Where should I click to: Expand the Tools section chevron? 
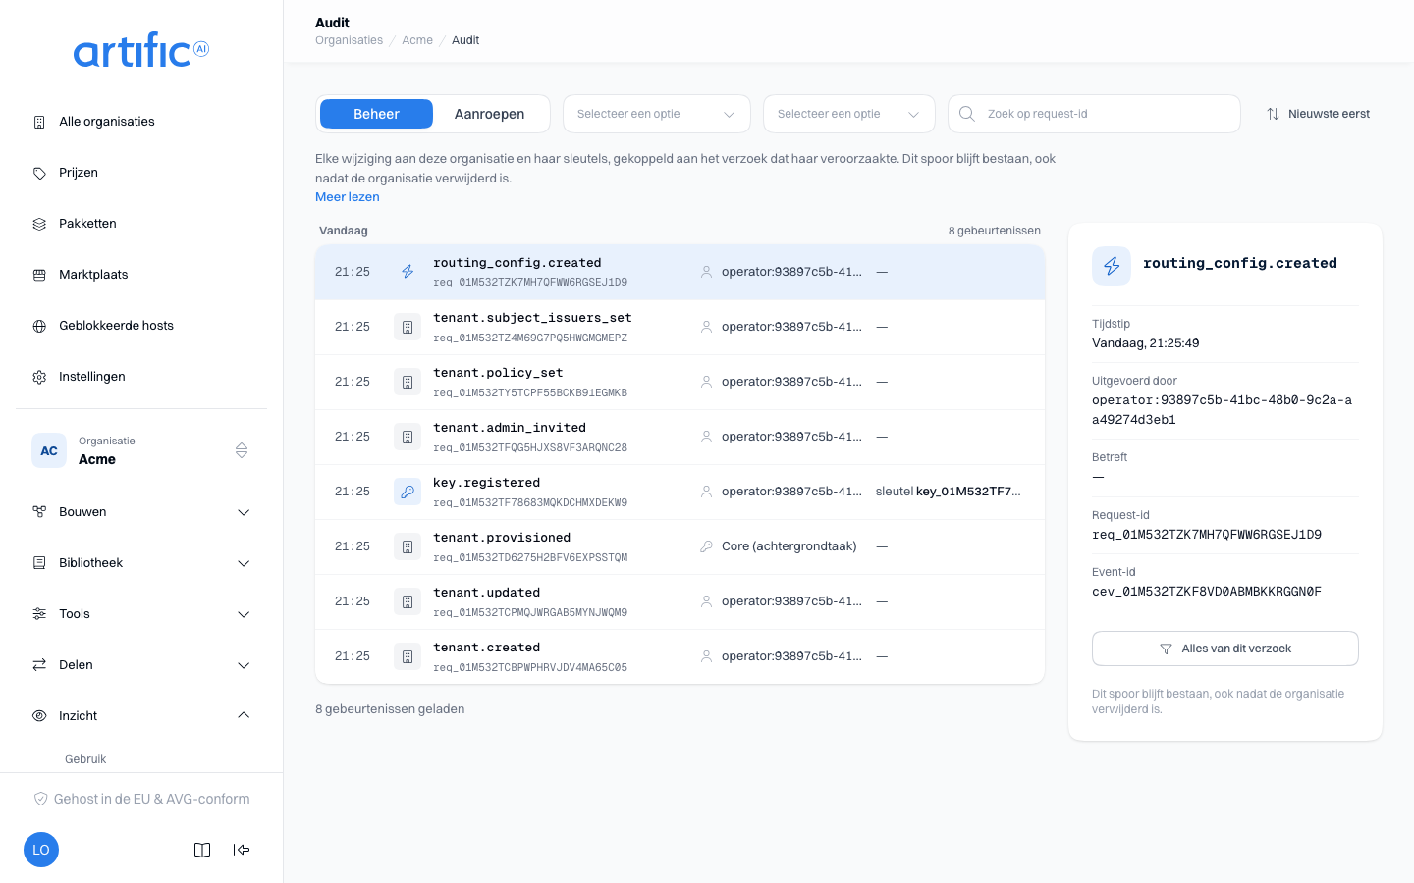point(244,614)
